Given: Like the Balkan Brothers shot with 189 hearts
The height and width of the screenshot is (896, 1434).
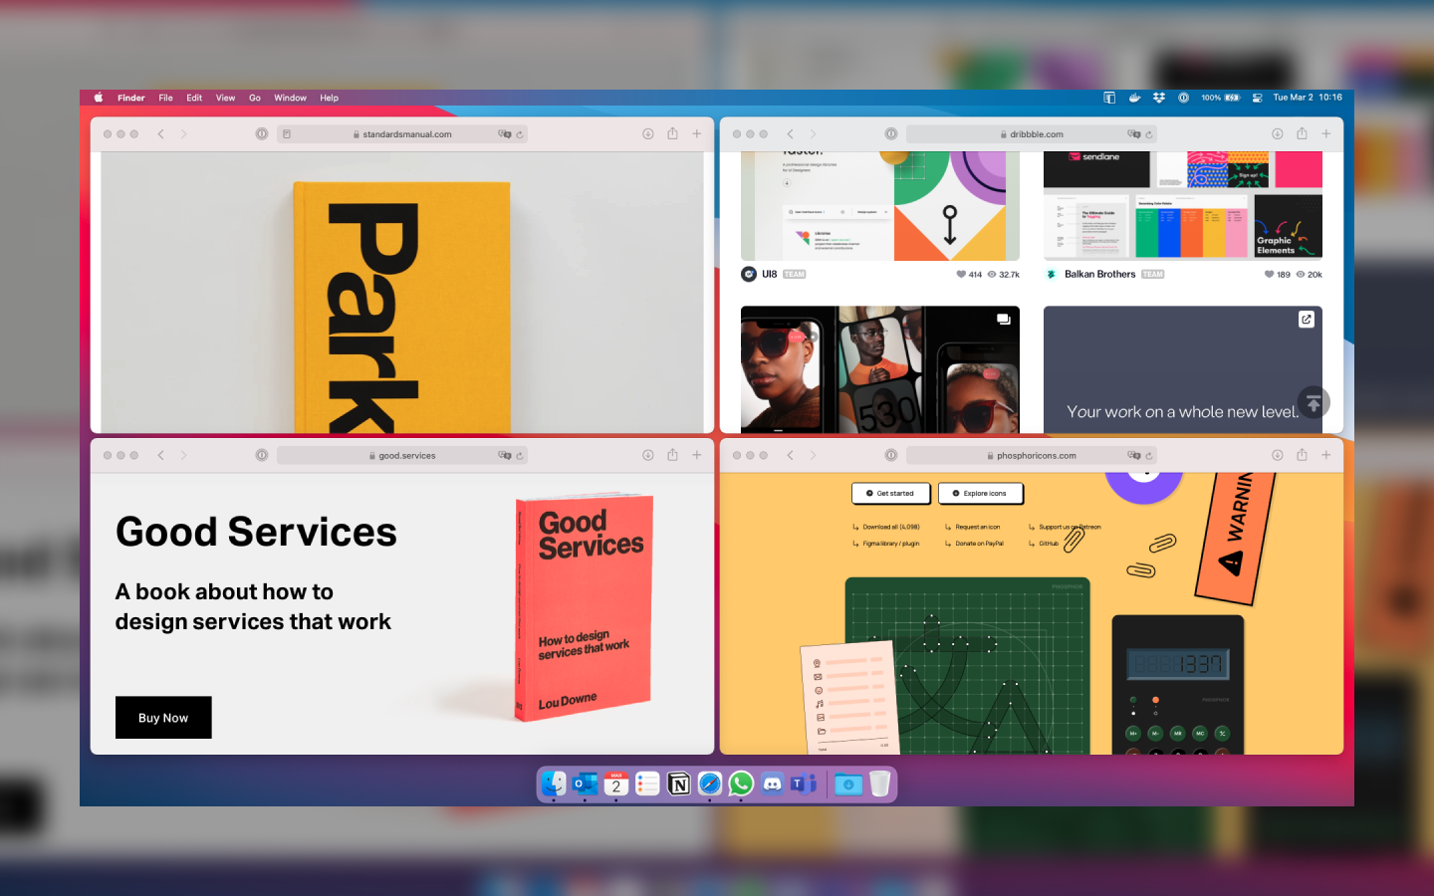Looking at the screenshot, I should pyautogui.click(x=1269, y=275).
